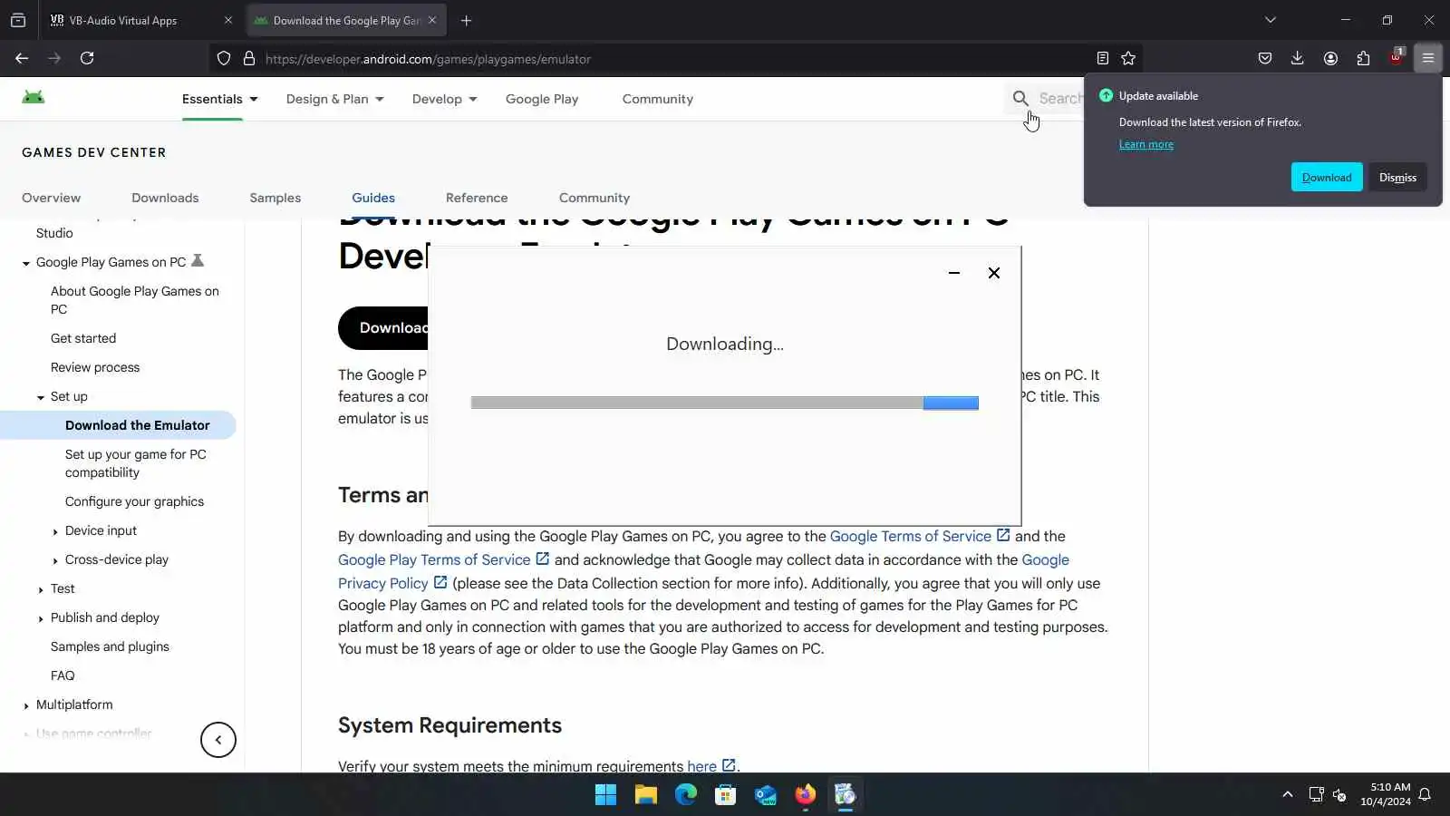The width and height of the screenshot is (1450, 816).
Task: Click the uBlock Origin extension icon
Action: pos(1396,57)
